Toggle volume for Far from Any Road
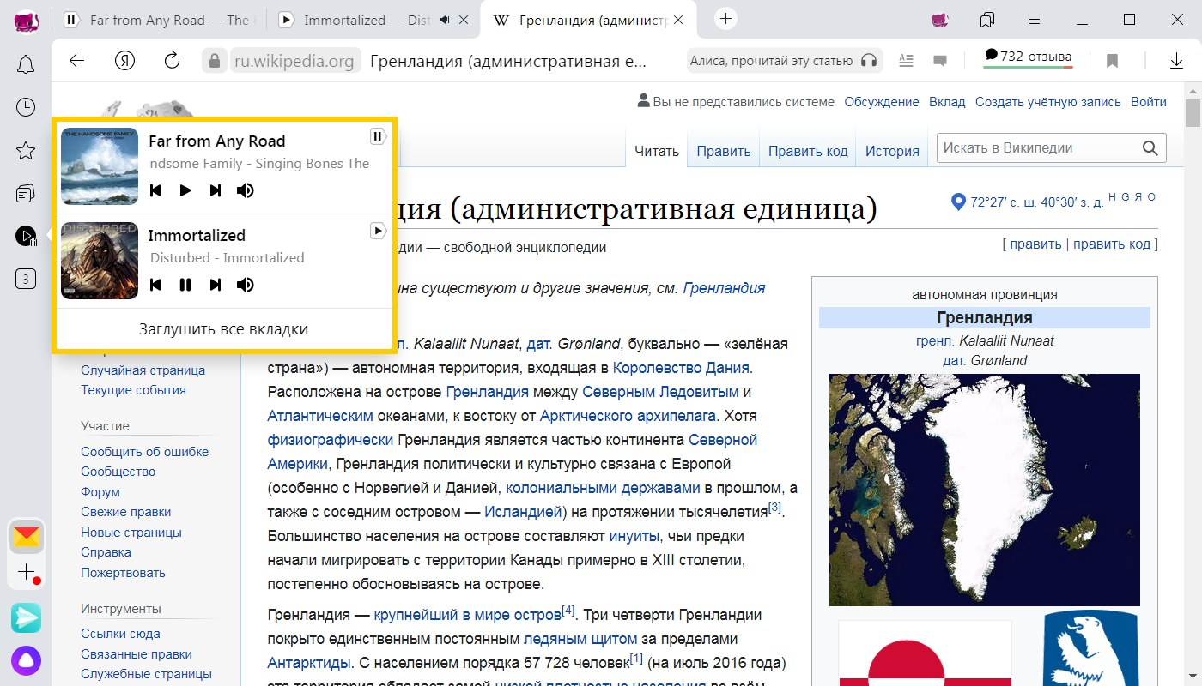This screenshot has width=1202, height=686. [246, 190]
